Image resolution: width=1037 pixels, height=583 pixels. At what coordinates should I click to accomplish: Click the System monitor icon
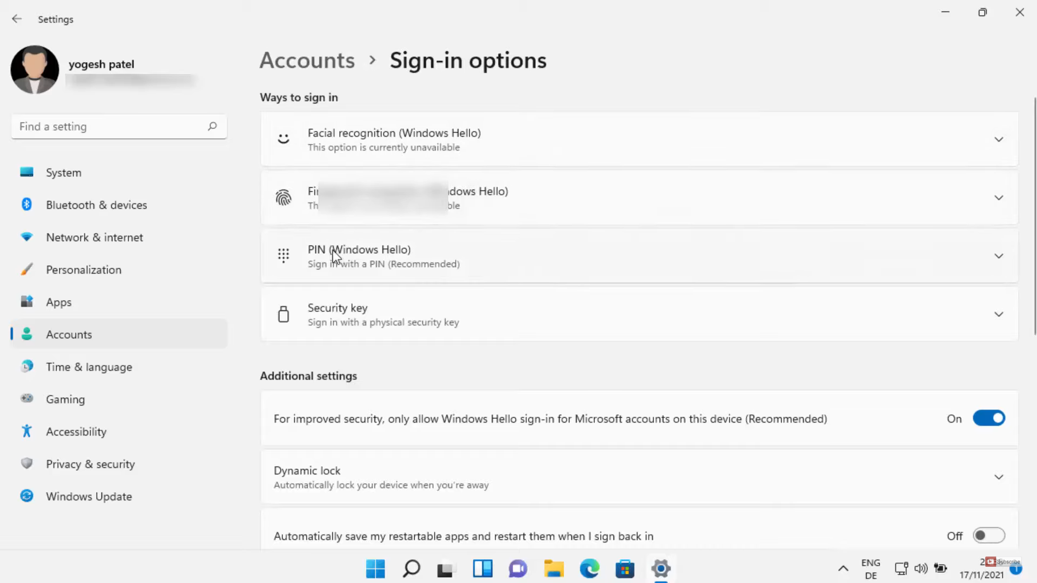[x=26, y=172]
